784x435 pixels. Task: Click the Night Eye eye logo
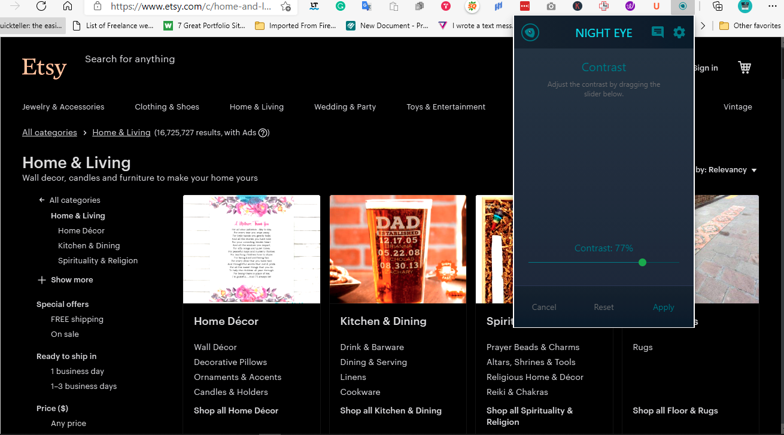pyautogui.click(x=530, y=32)
